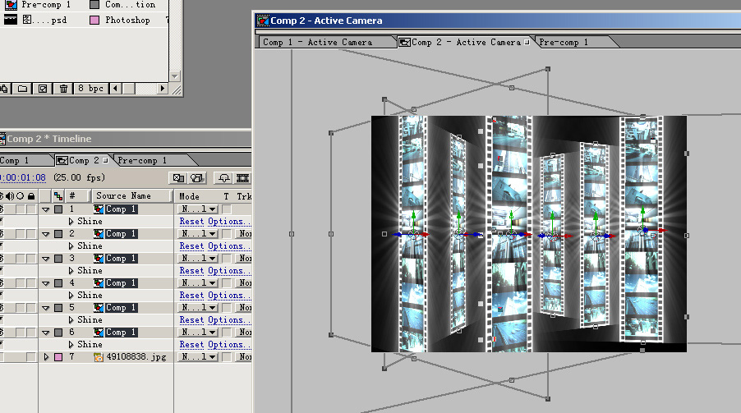Click the new folder icon in Project panel
741x413 pixels.
click(22, 89)
